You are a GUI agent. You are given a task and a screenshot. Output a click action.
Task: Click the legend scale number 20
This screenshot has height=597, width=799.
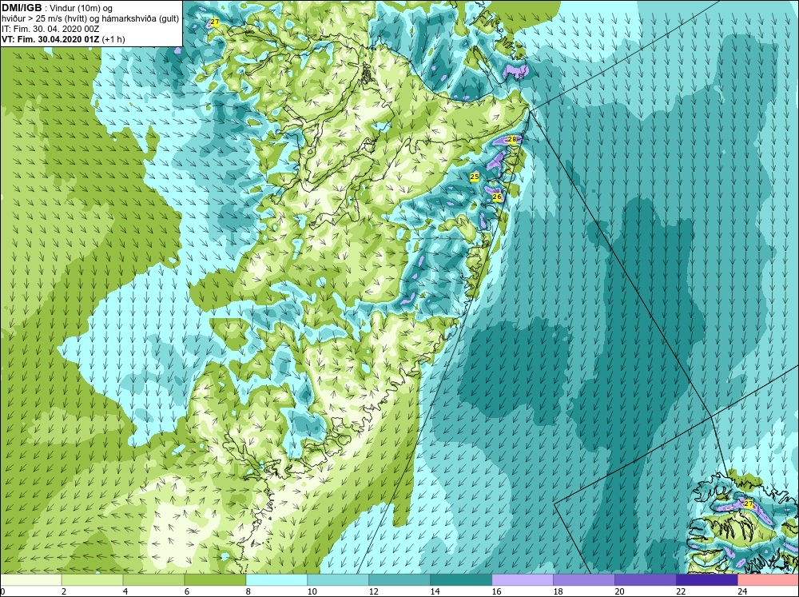coord(619,591)
